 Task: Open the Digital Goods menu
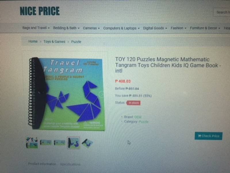(155, 28)
